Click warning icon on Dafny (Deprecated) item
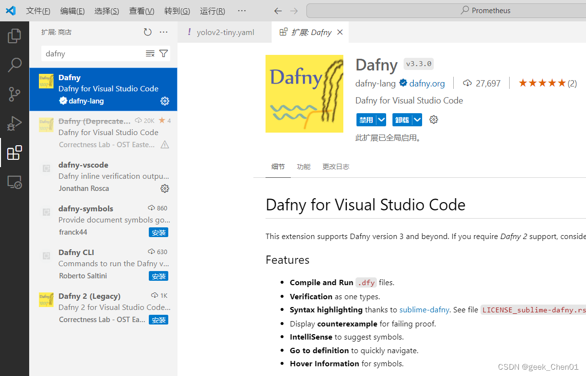The height and width of the screenshot is (376, 586). (x=165, y=145)
